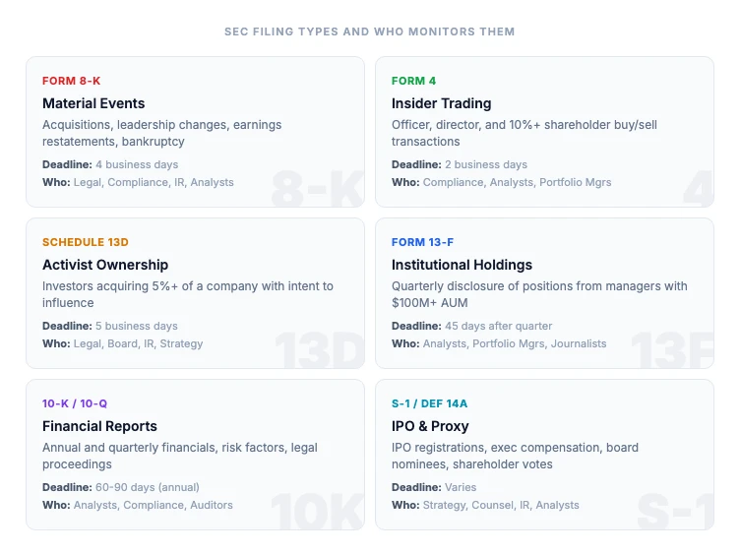Select the Activist Ownership heading
Viewport: 740px width, 554px height.
(x=105, y=265)
